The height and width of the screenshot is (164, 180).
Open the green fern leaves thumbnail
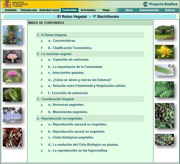[164, 89]
